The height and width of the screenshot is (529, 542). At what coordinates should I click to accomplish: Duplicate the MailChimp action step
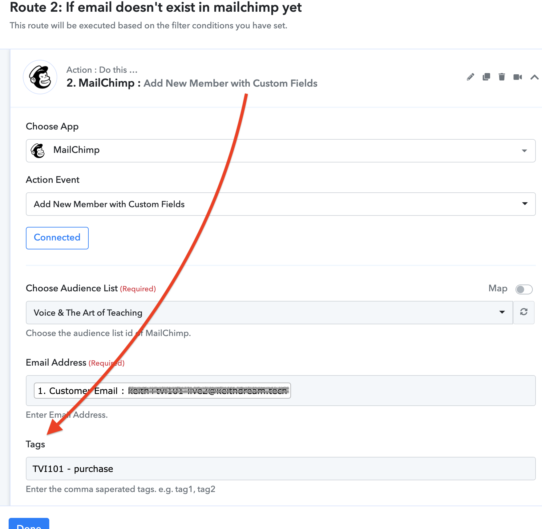pyautogui.click(x=486, y=77)
